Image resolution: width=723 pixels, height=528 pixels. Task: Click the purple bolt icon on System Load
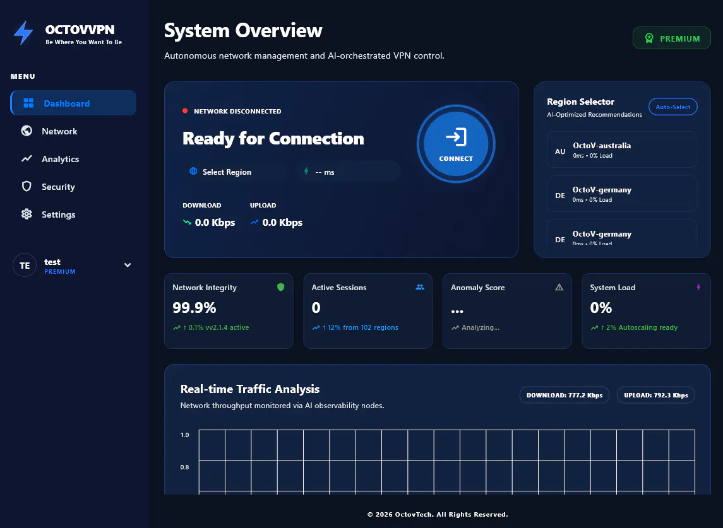tap(698, 287)
